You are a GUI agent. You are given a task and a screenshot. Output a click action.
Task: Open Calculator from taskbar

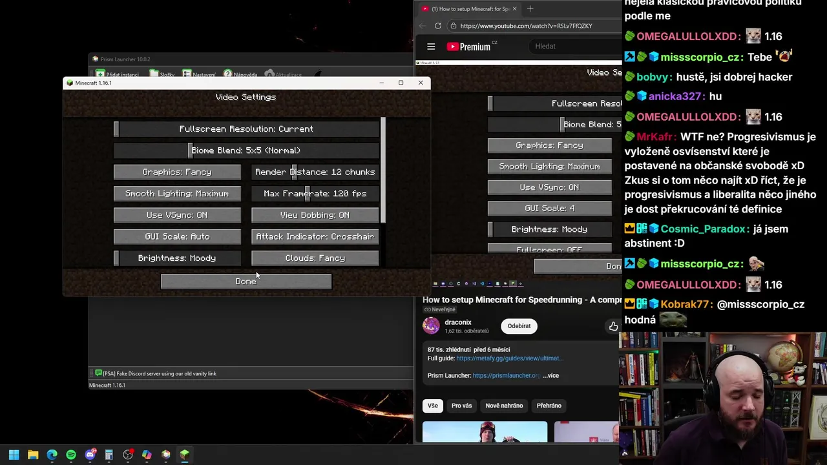(109, 455)
